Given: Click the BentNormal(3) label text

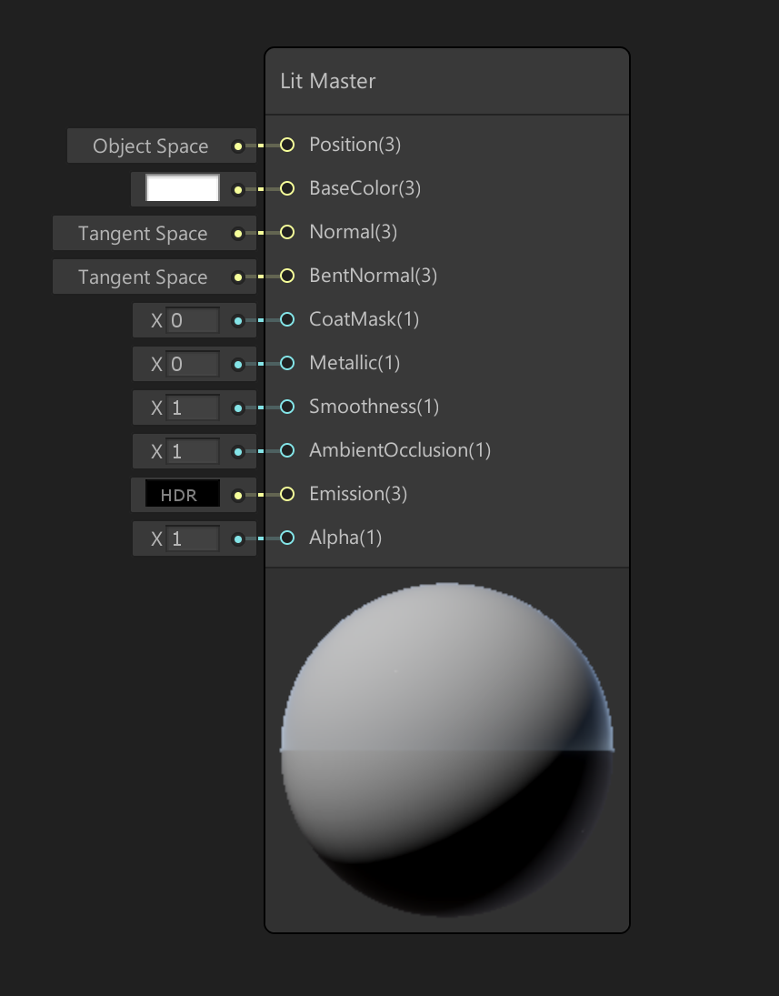Looking at the screenshot, I should [x=374, y=276].
